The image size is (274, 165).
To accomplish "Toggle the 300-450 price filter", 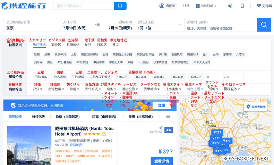I will click(x=159, y=77).
